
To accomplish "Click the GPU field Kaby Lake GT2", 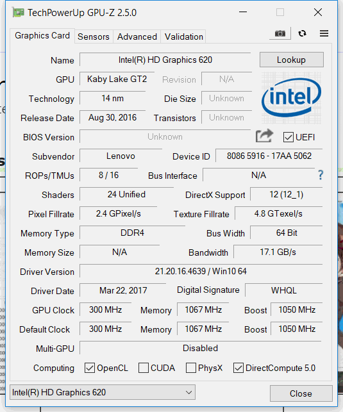I will pyautogui.click(x=117, y=79).
